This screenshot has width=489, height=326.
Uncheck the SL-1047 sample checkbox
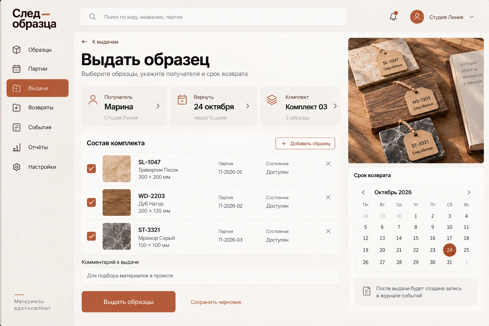pos(91,168)
